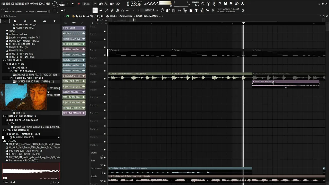Select the CLAP DJ GUUGA channel in picker
Viewport: 329px width, 185px height.
point(74,28)
